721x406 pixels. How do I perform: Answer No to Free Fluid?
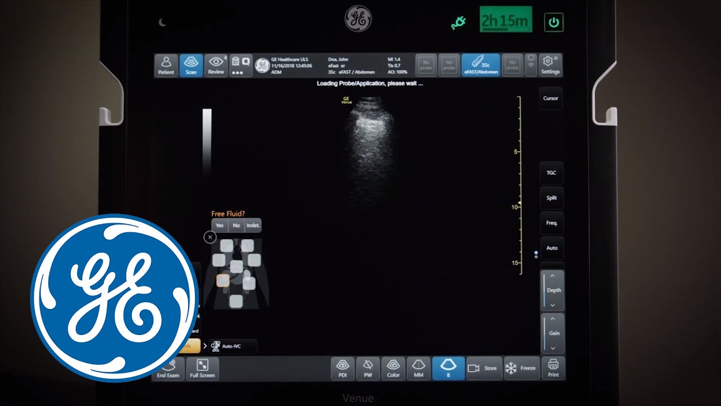[236, 225]
